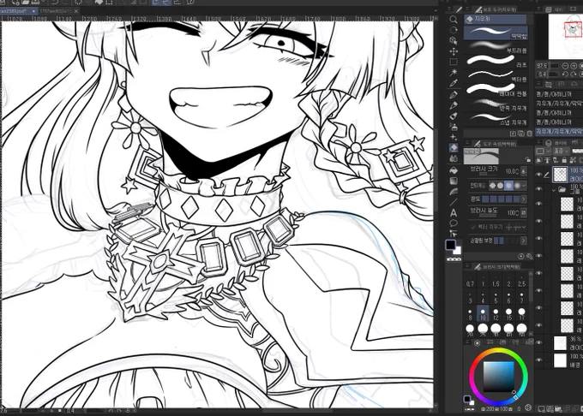This screenshot has width=583, height=416.
Task: Open the layer color type dropdown
Action: (544, 151)
